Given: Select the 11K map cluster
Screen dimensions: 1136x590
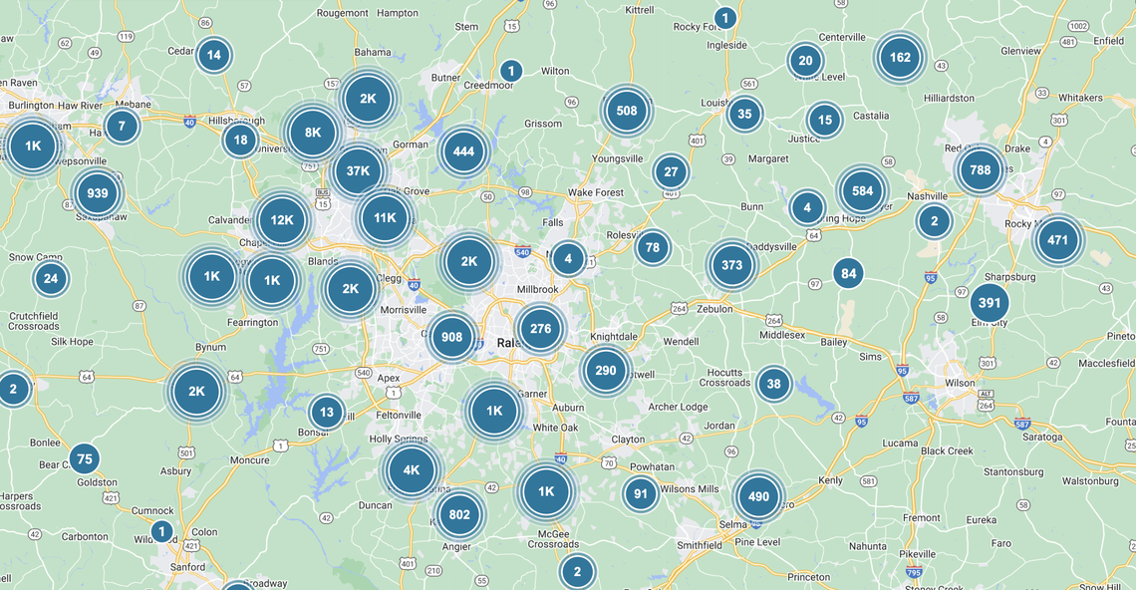Looking at the screenshot, I should [x=385, y=218].
